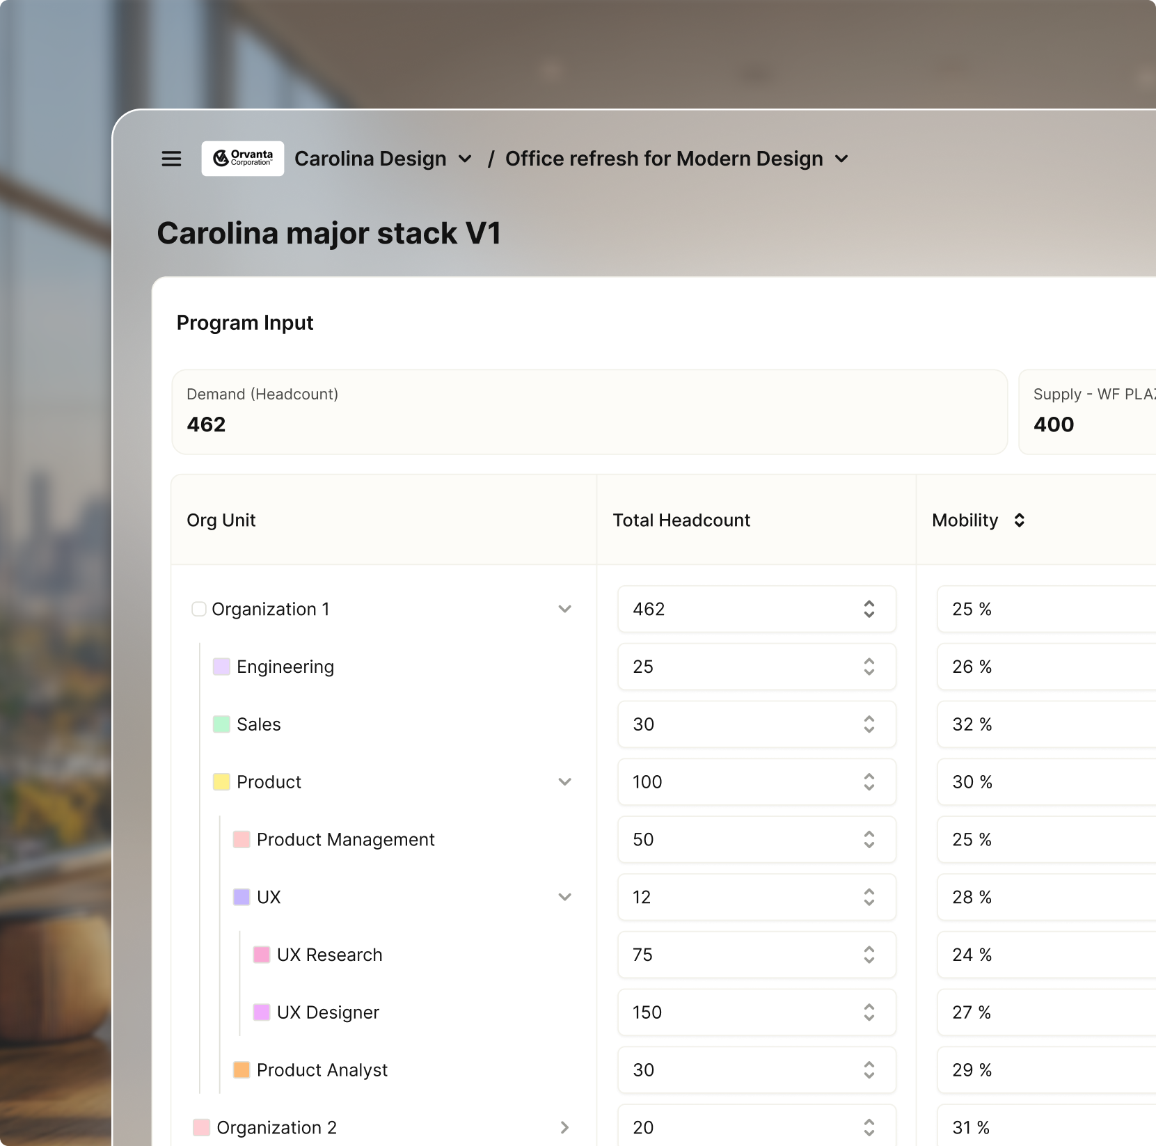Click the Engineering headcount field showing 25
The height and width of the screenshot is (1146, 1156).
coord(757,667)
